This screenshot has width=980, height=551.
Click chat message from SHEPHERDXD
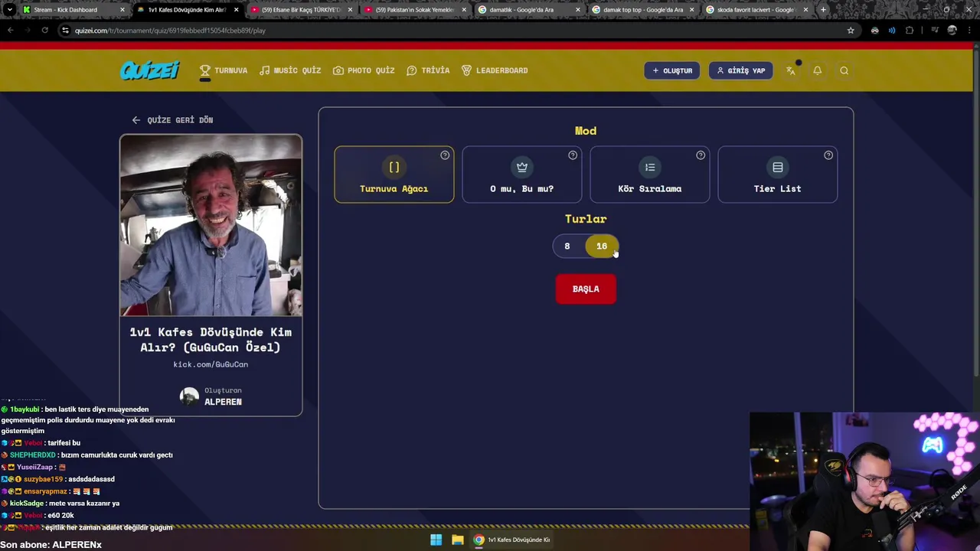pos(87,455)
